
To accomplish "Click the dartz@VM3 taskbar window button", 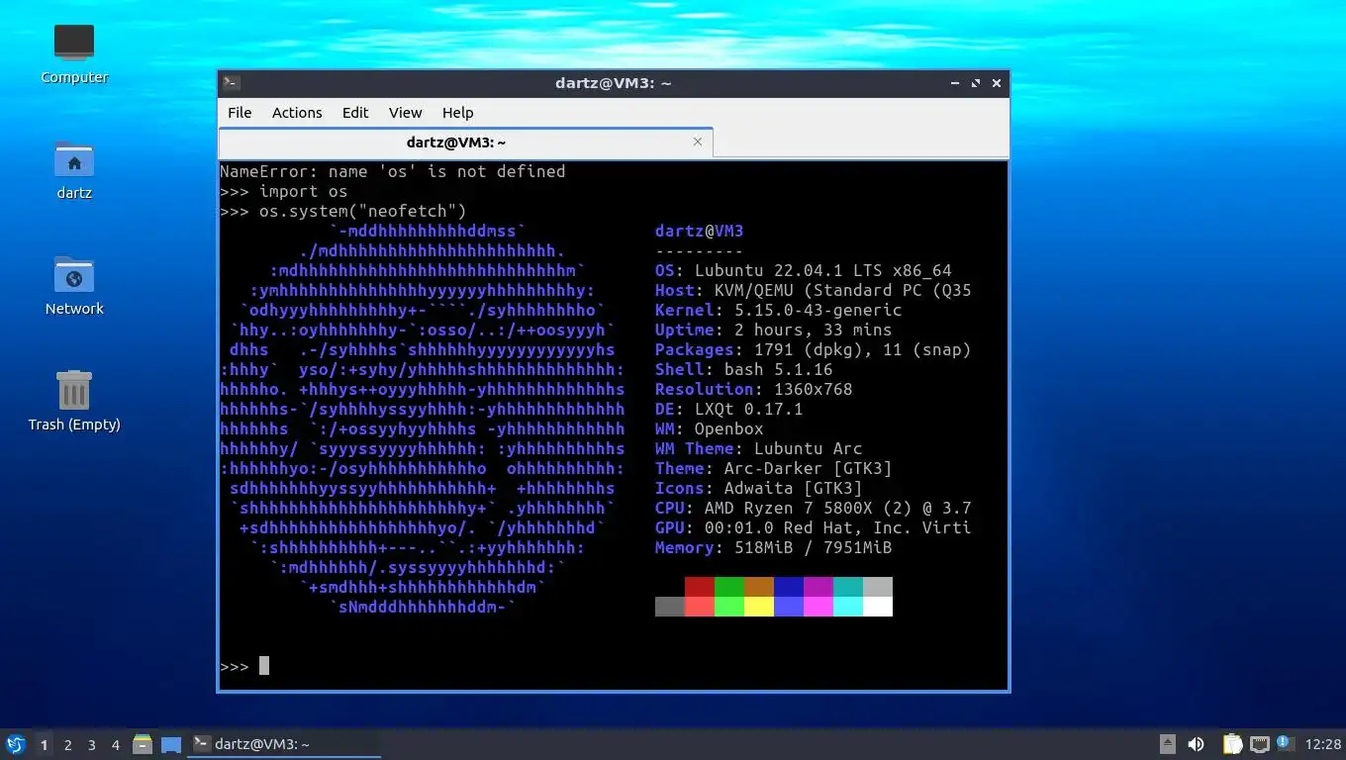I will tap(284, 744).
